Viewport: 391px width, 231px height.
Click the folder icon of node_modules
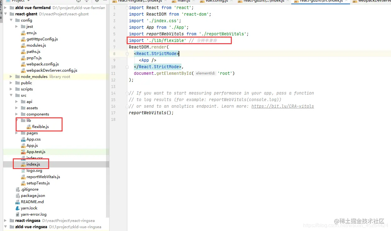pos(18,77)
